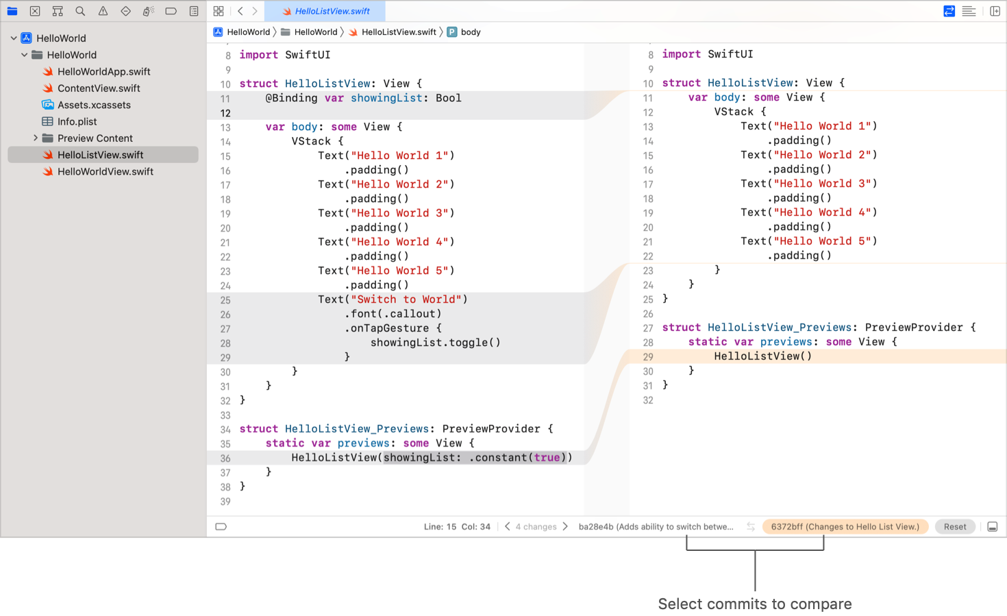This screenshot has height=616, width=1007.
Task: Open the Project navigator folder icon
Action: tap(12, 11)
